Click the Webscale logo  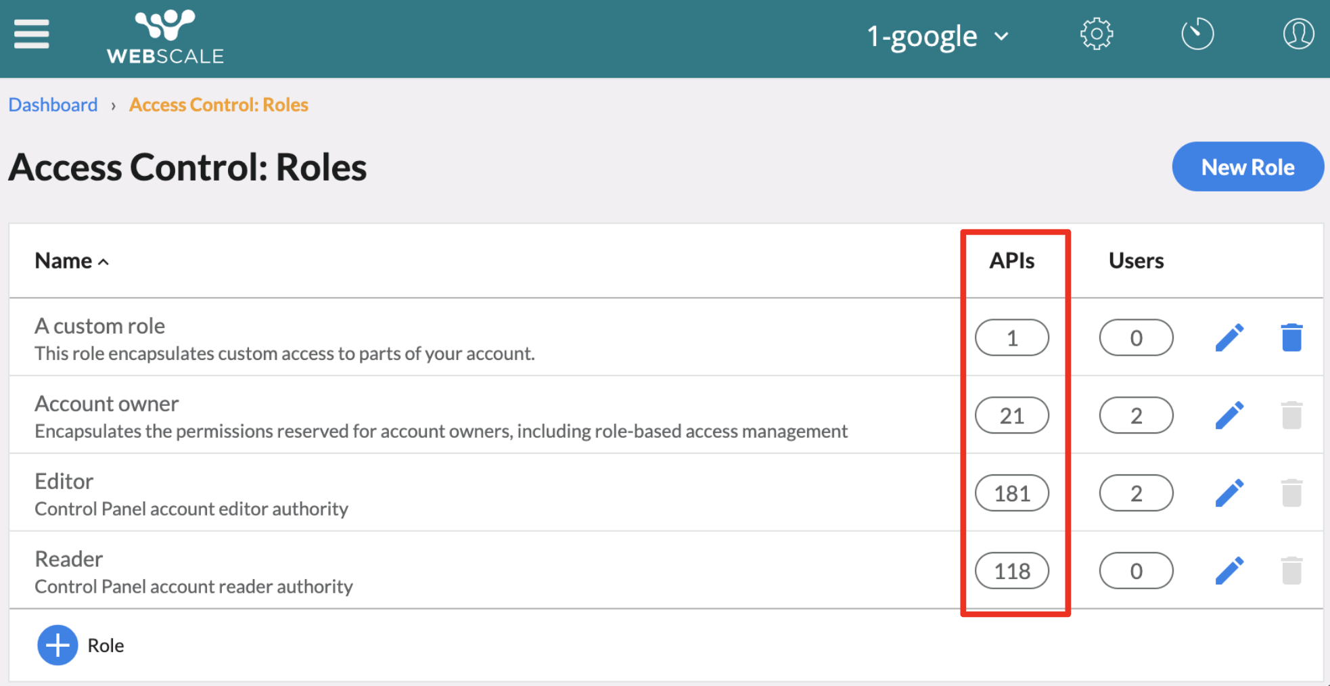point(165,37)
